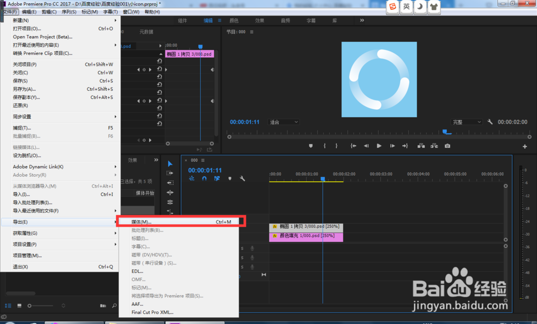Search in project panel magnifier

(x=114, y=306)
